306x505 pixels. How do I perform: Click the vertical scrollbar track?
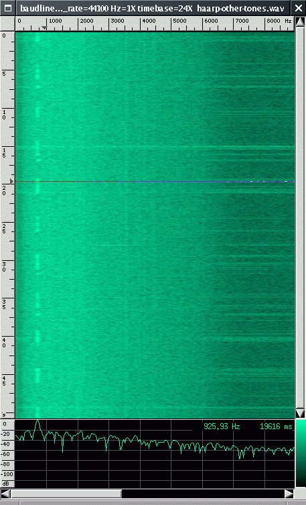(x=300, y=217)
